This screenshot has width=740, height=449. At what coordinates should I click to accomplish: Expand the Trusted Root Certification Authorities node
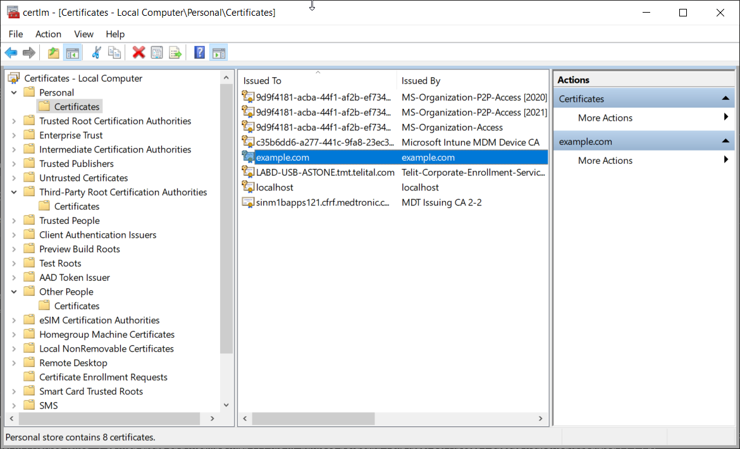(x=13, y=120)
